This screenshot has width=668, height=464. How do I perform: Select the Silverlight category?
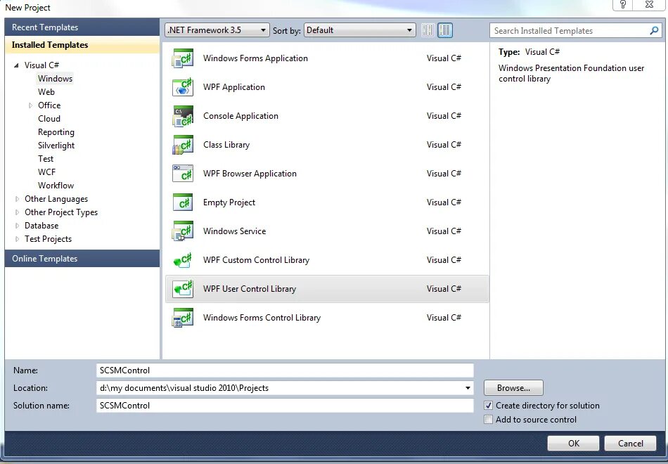(x=56, y=146)
